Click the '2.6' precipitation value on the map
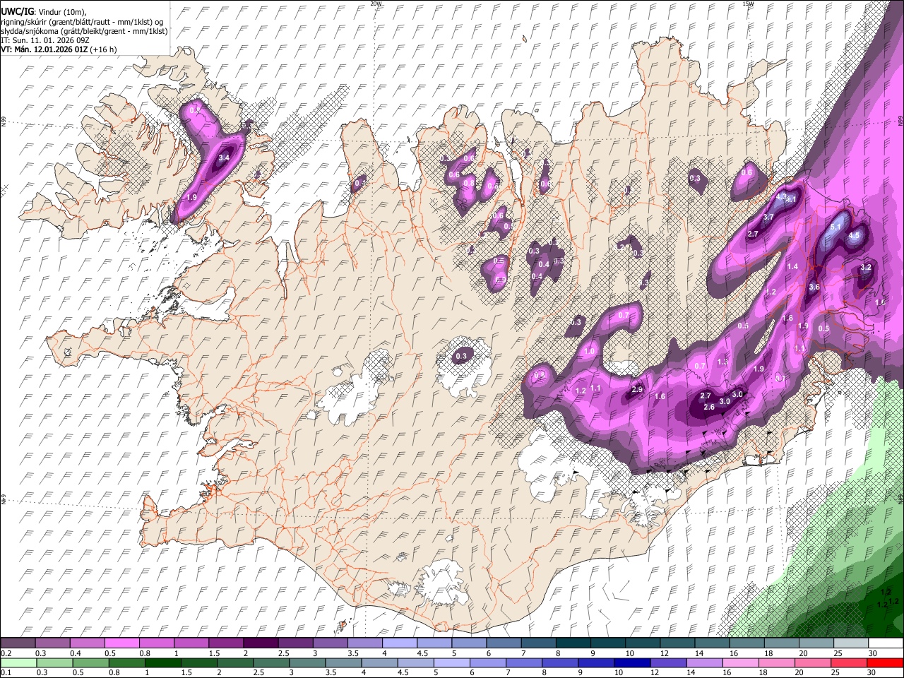The height and width of the screenshot is (678, 904). [x=710, y=407]
